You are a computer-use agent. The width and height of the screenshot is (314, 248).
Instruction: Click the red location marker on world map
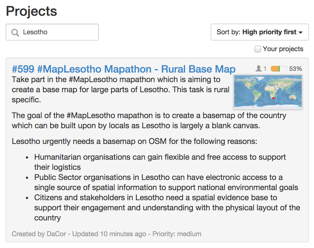273,98
